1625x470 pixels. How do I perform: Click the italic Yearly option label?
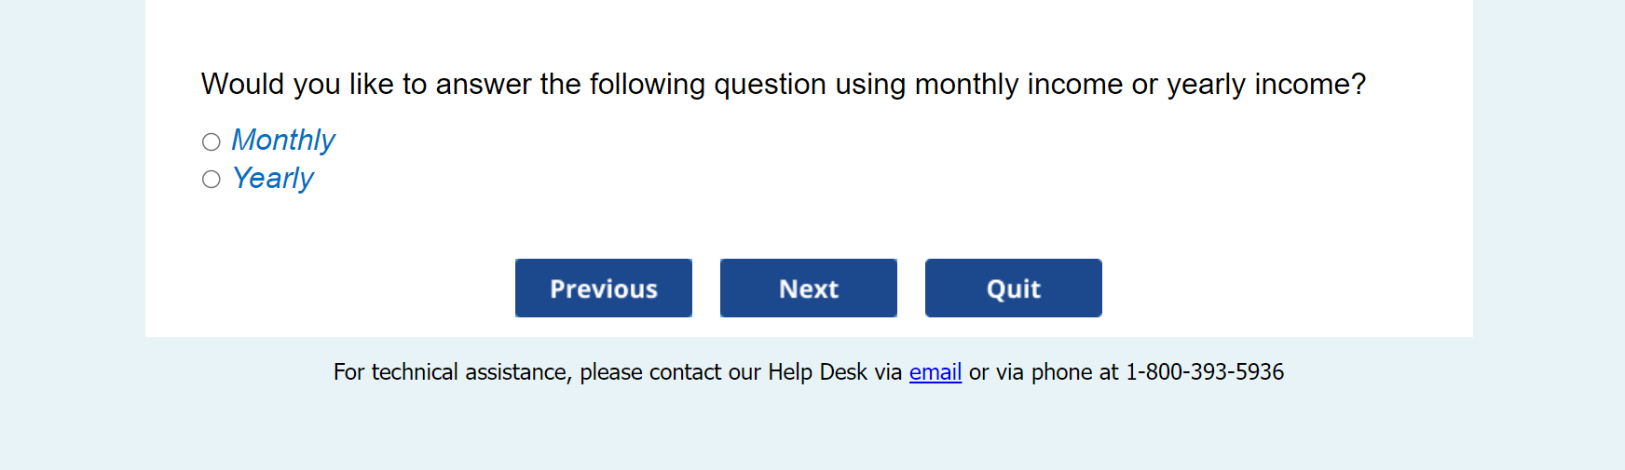tap(272, 178)
